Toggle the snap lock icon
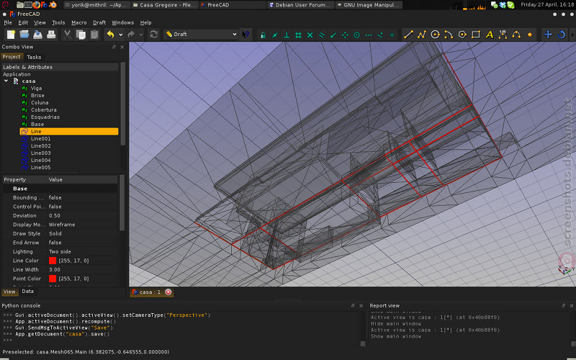 coord(263,35)
